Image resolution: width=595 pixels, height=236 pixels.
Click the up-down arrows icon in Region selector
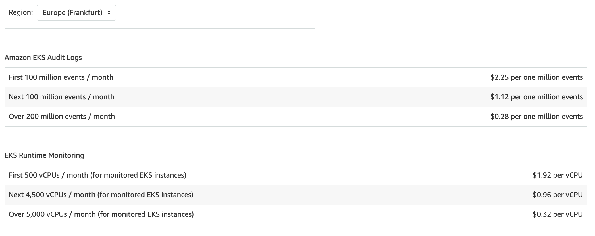[109, 13]
